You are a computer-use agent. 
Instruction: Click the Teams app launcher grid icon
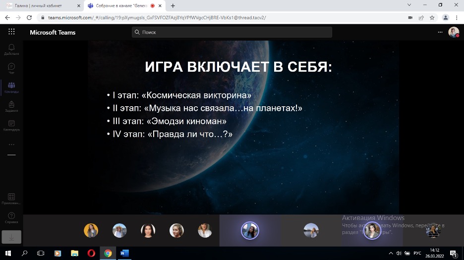tap(11, 32)
